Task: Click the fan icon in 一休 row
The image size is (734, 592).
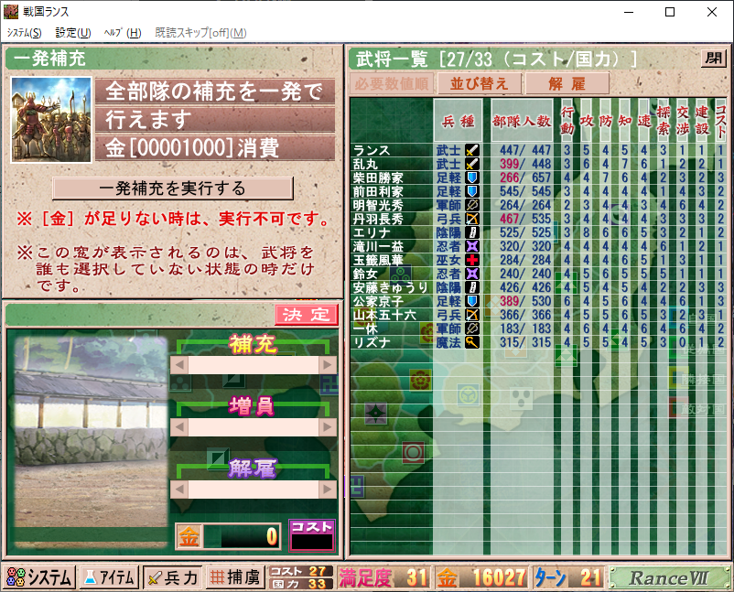Action: (x=472, y=328)
